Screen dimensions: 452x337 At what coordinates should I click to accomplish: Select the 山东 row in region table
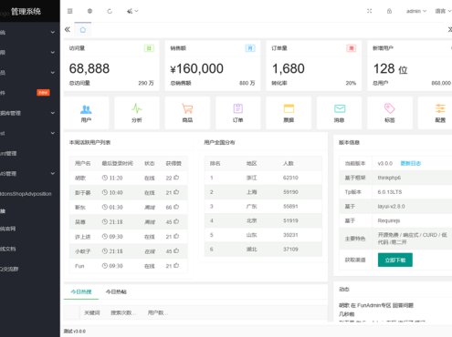click(263, 235)
